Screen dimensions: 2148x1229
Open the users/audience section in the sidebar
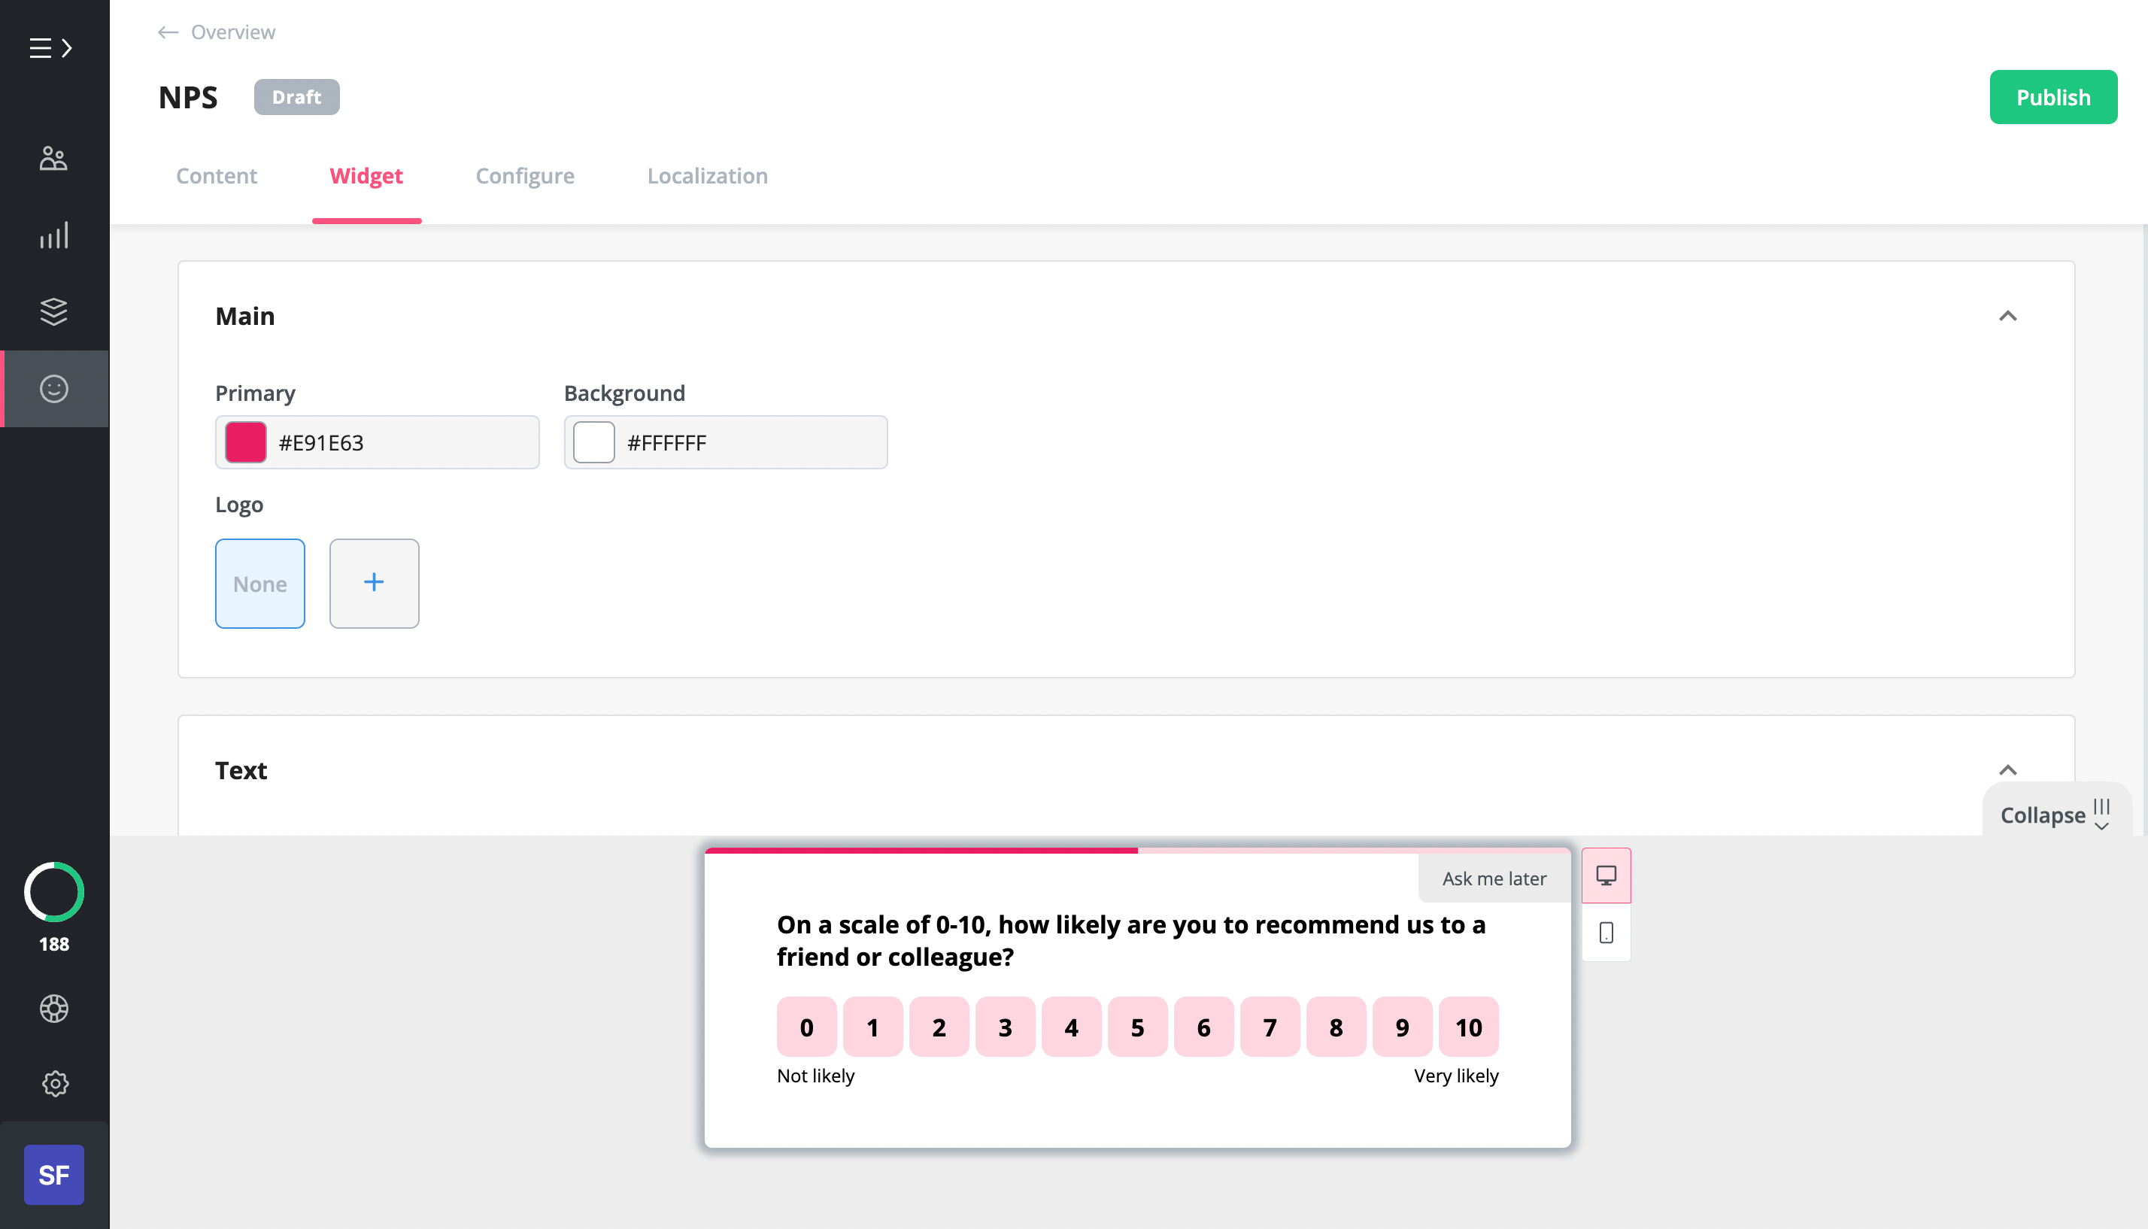pos(53,157)
